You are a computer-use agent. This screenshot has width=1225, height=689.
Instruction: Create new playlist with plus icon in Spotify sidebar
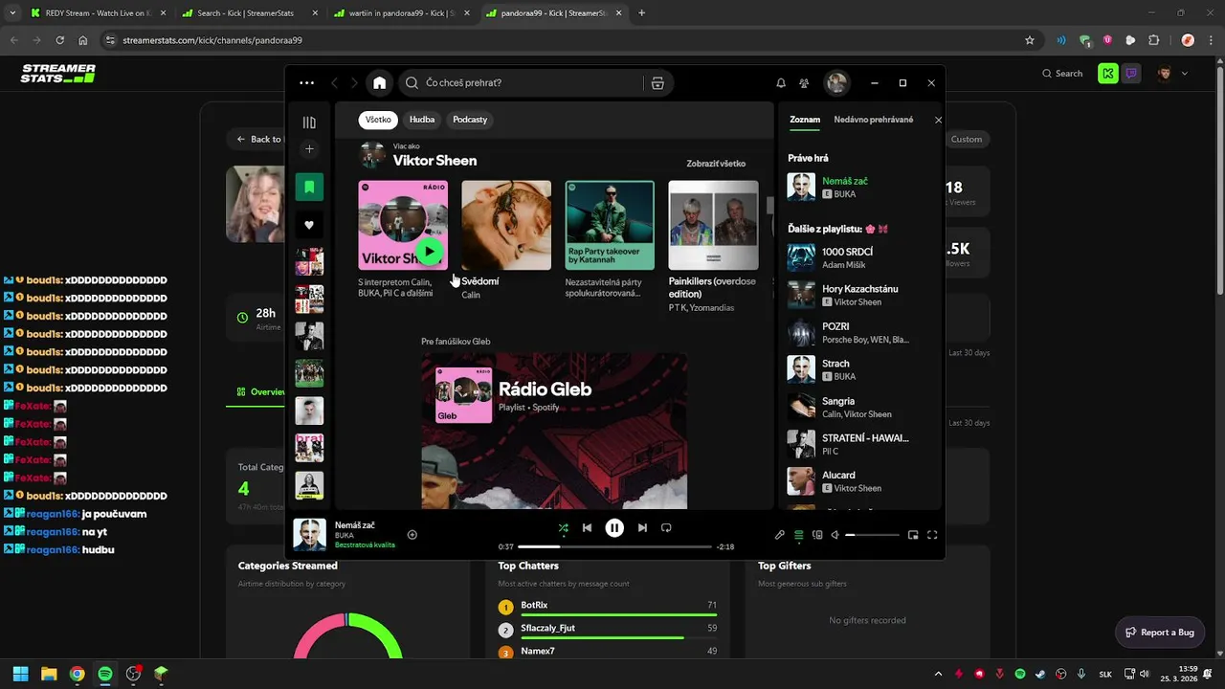[309, 149]
